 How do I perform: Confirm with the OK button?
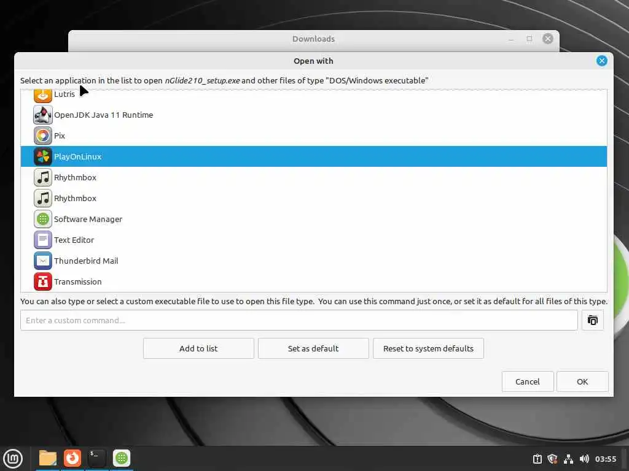(582, 381)
